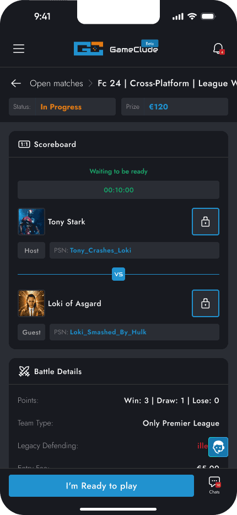
Task: Click the Tony_Crashes_Loki PSN link
Action: point(100,250)
